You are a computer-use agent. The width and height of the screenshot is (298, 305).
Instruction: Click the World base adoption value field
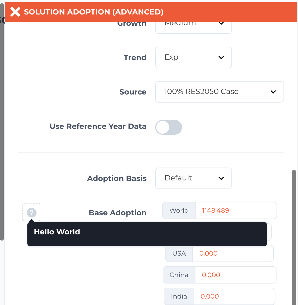pyautogui.click(x=236, y=210)
